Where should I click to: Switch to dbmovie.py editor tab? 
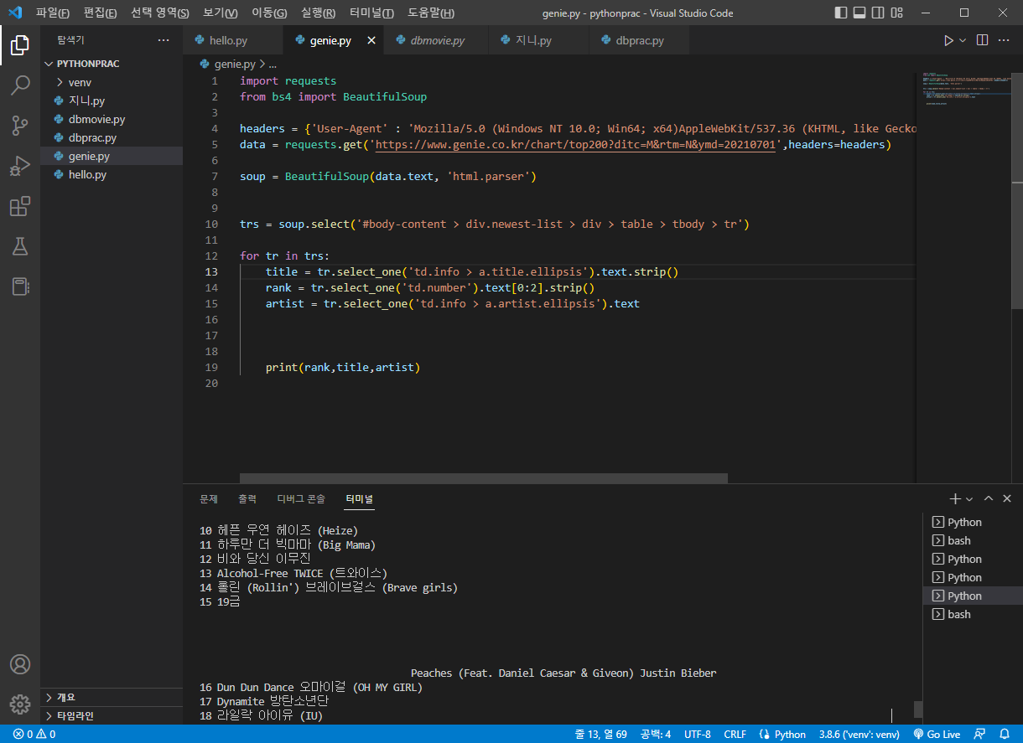(x=435, y=40)
